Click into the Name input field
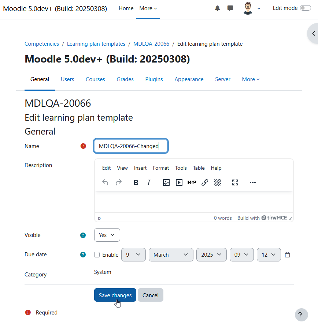This screenshot has width=318, height=328. tap(131, 146)
